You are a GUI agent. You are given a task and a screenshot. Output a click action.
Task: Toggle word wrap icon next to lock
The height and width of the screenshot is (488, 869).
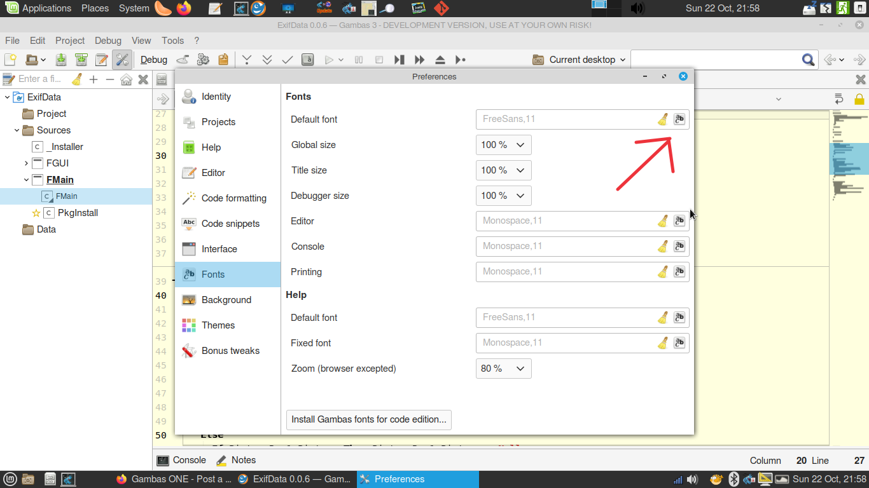point(838,99)
